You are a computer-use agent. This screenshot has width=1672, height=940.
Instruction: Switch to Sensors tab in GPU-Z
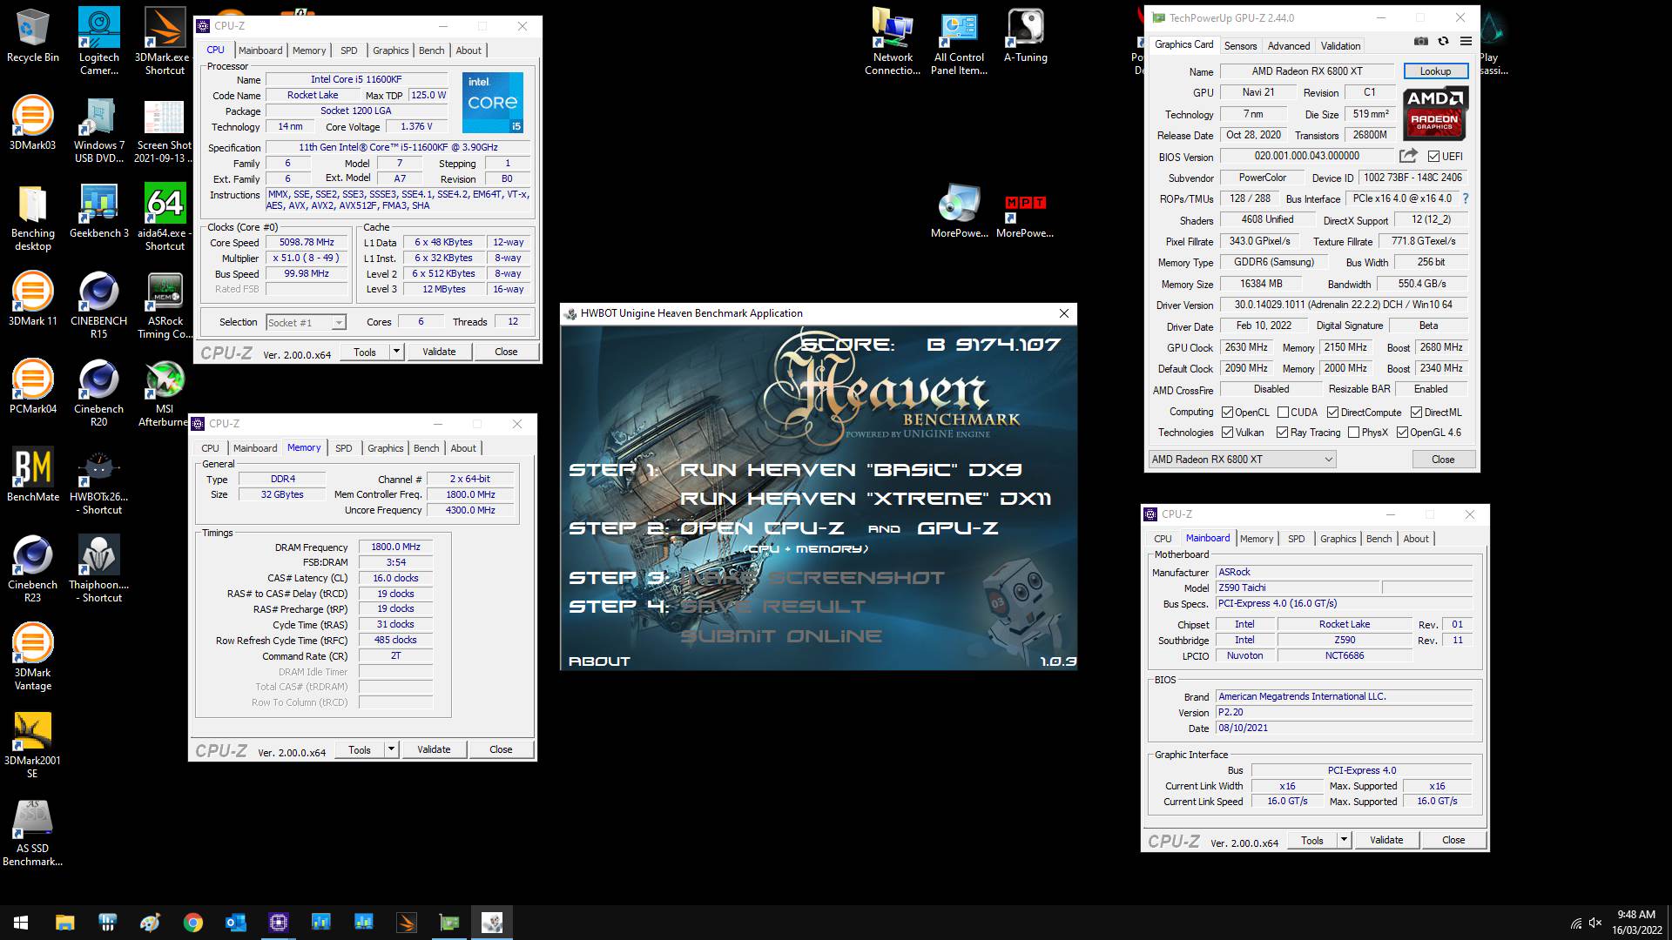tap(1240, 46)
